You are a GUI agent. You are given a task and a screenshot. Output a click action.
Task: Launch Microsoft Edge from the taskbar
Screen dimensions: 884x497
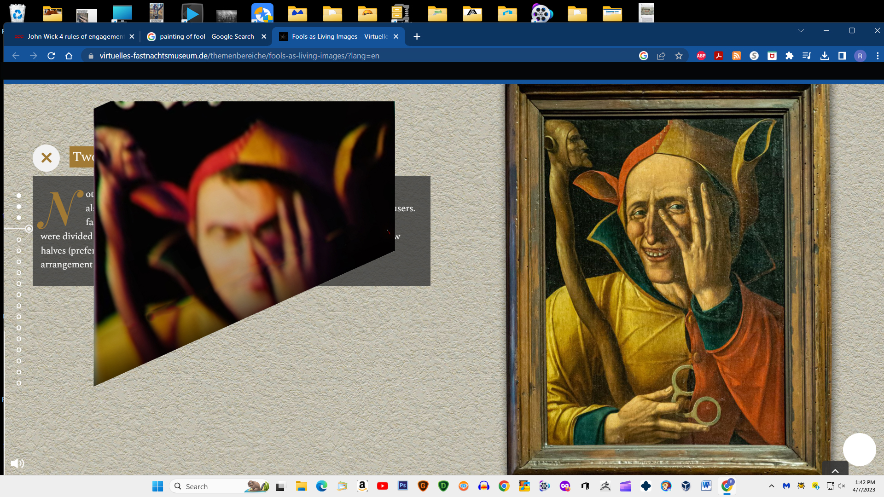322,486
